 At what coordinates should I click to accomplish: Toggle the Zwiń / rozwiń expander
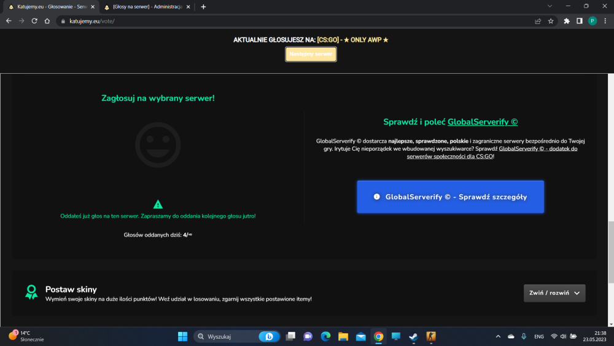(554, 293)
